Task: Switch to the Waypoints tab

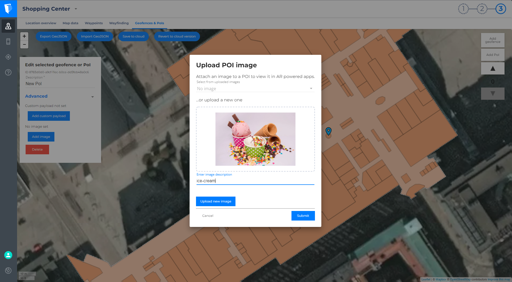Action: click(94, 23)
